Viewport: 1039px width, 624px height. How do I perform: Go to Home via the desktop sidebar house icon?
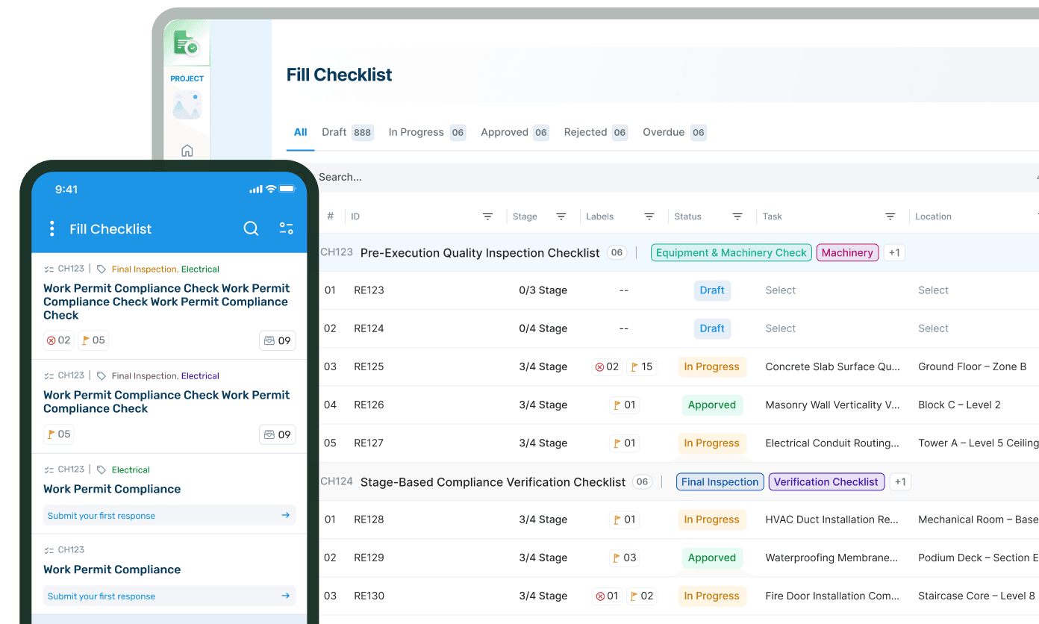(x=187, y=151)
